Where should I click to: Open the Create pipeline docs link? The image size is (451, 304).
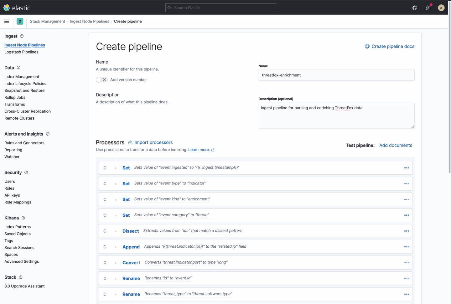tap(393, 46)
